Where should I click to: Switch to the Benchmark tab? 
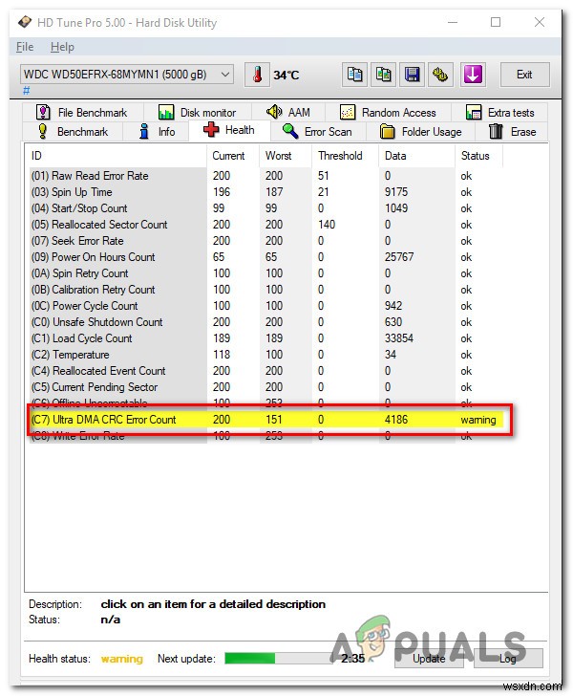[x=74, y=132]
